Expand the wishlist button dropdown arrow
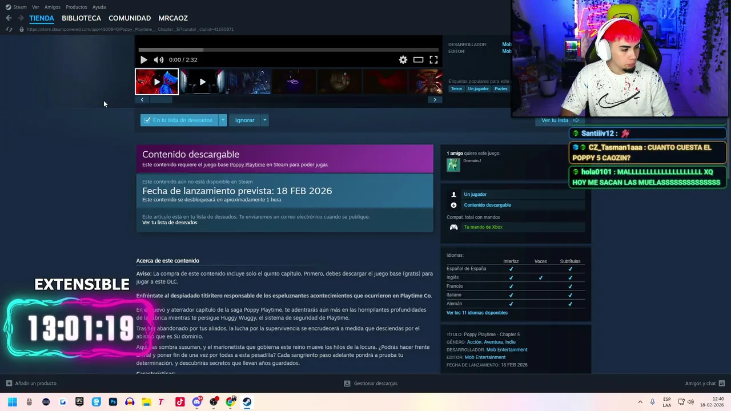731x411 pixels. coord(223,120)
